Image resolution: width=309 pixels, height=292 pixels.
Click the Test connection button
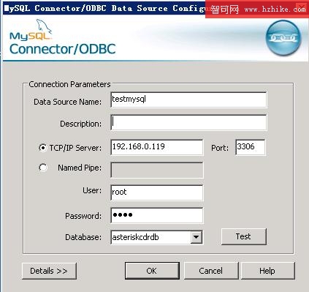pos(244,236)
